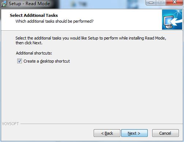
Task: Proceed with the Next > button
Action: click(x=134, y=133)
